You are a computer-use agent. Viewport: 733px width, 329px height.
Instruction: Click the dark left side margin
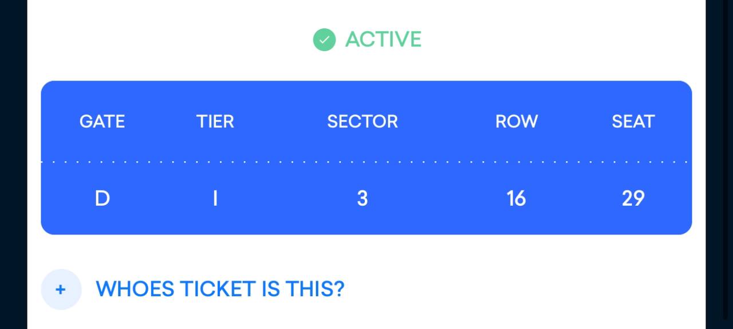pyautogui.click(x=13, y=164)
